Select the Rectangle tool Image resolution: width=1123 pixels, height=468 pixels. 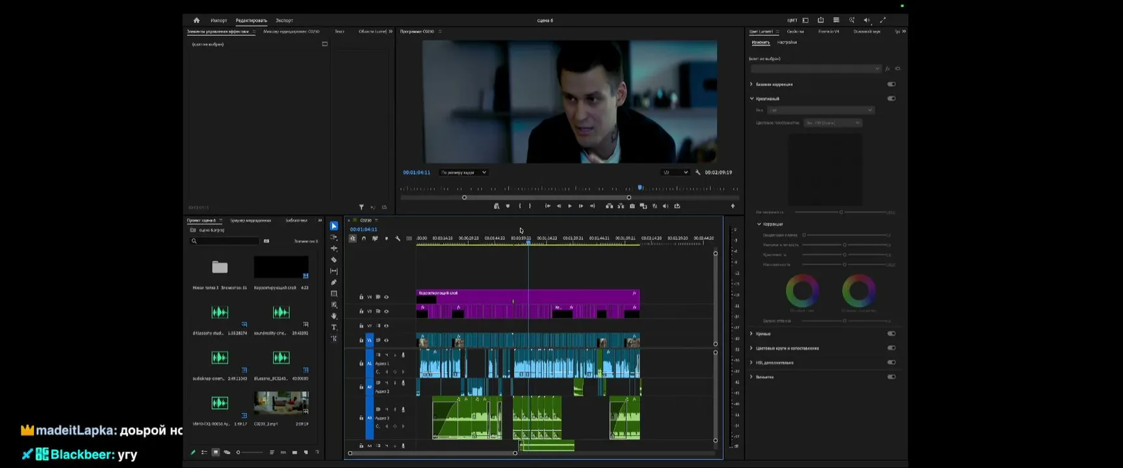(334, 294)
